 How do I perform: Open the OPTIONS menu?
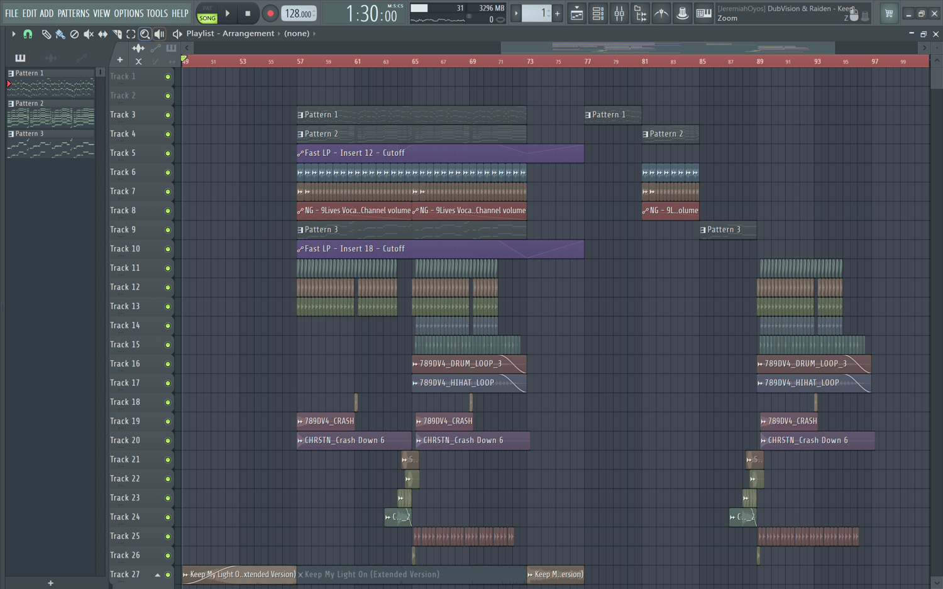[x=129, y=13]
